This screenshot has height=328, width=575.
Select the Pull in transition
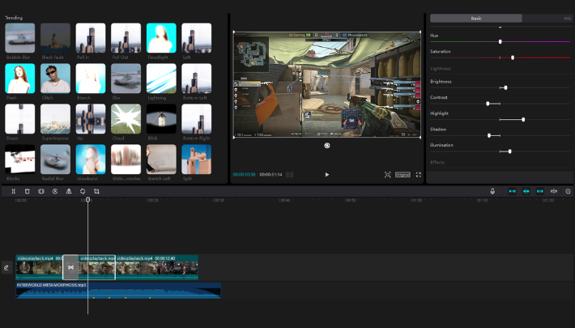91,38
